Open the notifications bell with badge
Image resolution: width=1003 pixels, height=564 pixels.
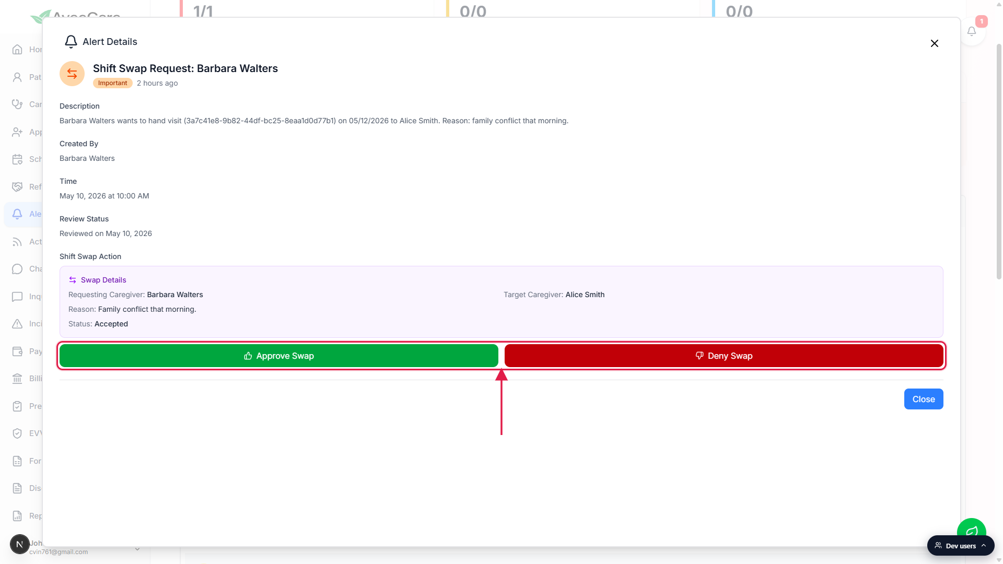coord(972,31)
